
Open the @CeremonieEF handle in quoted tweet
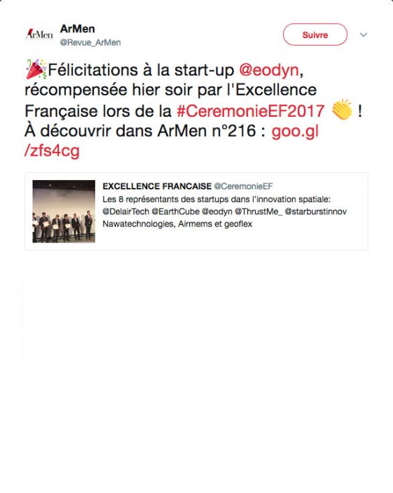pyautogui.click(x=243, y=186)
